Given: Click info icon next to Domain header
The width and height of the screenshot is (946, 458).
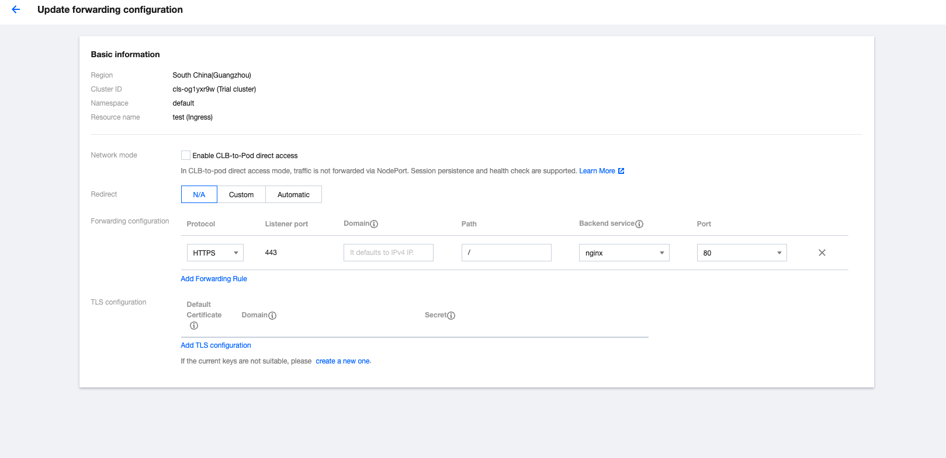Looking at the screenshot, I should pos(374,224).
